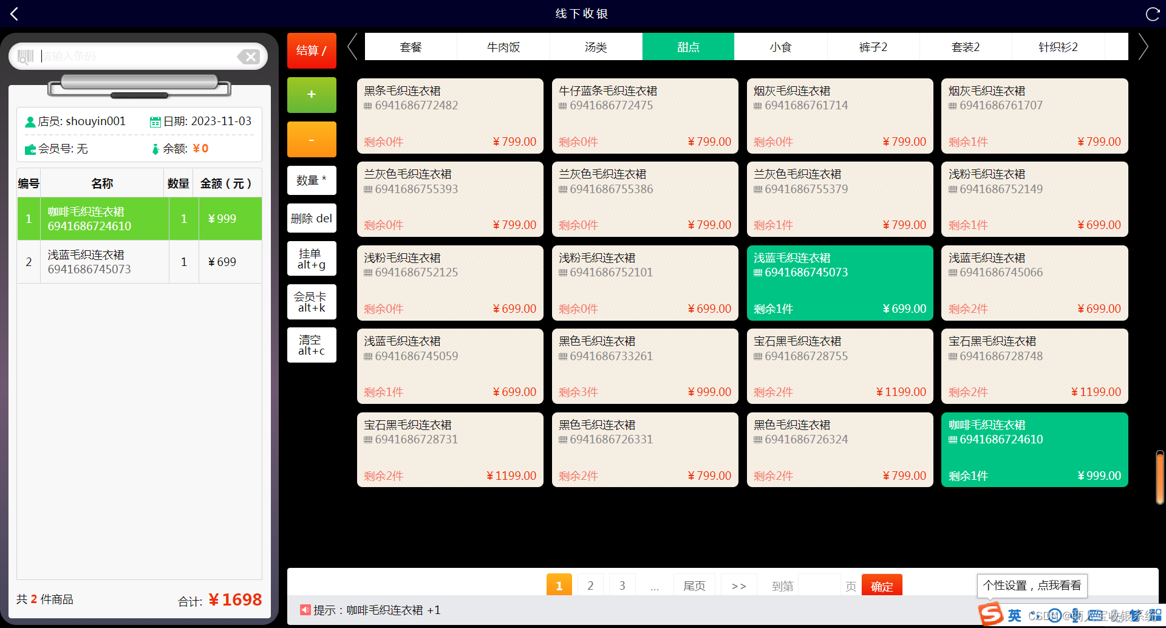Screen dimensions: 1166x628
Task: Add product 宝石黑毛织连衣裙 6941686728731
Action: pyautogui.click(x=450, y=450)
